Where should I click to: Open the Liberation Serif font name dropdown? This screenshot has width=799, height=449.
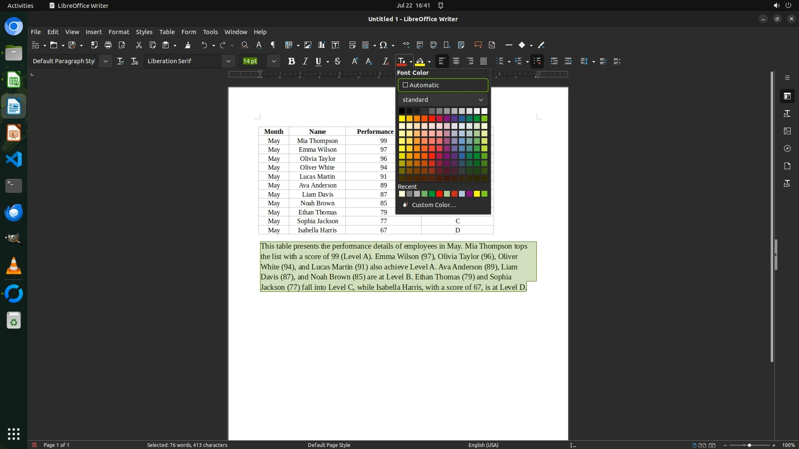click(228, 62)
